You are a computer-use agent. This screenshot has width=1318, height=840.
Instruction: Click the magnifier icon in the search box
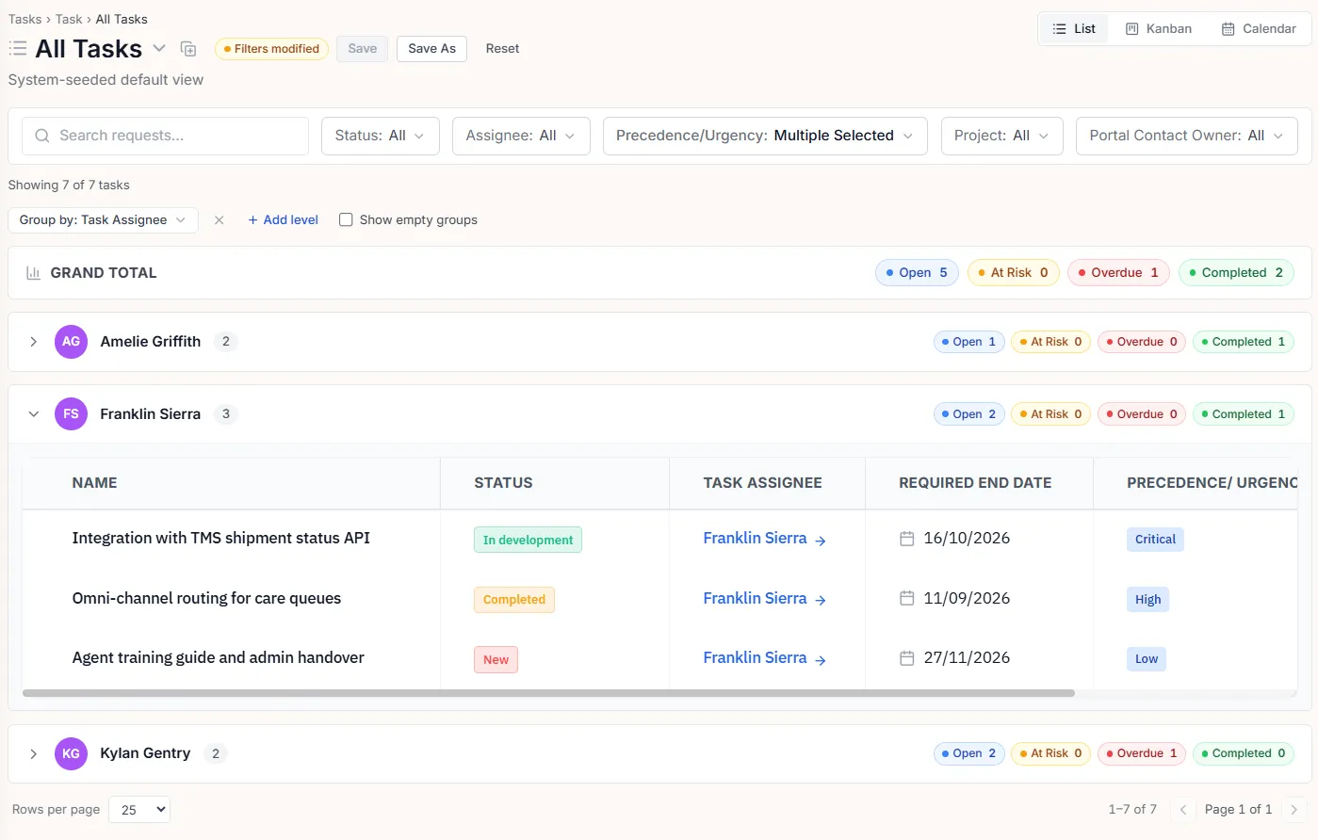click(42, 136)
